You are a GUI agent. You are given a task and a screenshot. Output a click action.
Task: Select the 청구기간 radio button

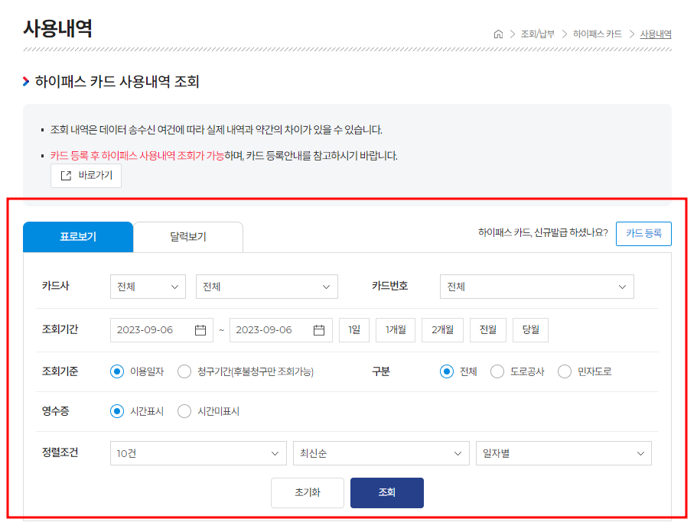pyautogui.click(x=184, y=371)
